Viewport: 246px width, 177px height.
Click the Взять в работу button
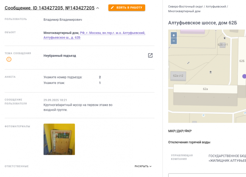[x=126, y=8]
